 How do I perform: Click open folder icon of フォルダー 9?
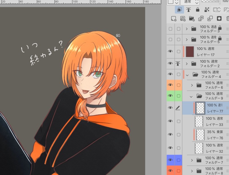coord(199,96)
